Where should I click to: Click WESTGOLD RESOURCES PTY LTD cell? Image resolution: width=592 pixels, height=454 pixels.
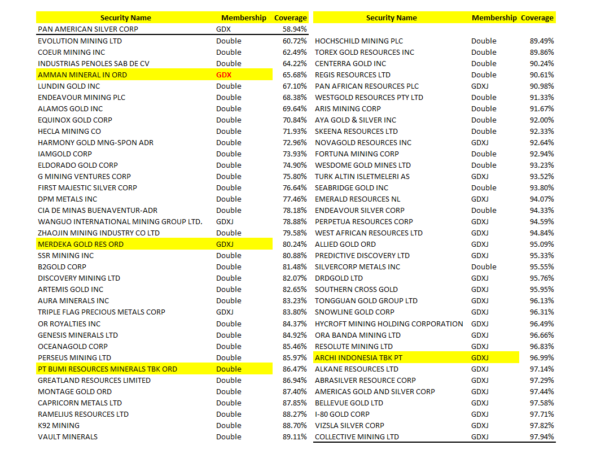tap(369, 98)
